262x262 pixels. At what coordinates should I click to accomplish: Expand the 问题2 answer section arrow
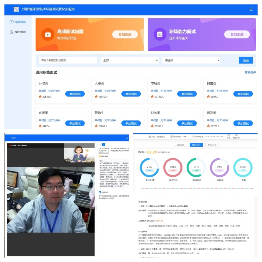[139, 249]
